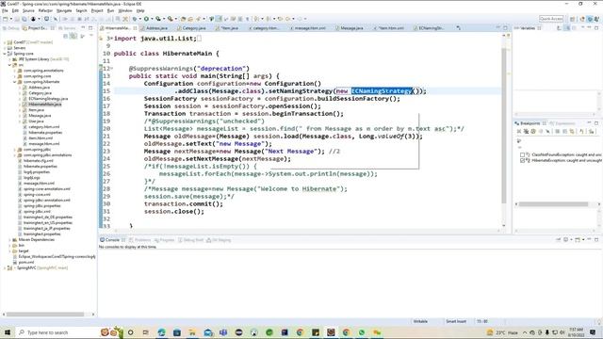Open the File menu
The image size is (603, 339).
click(5, 10)
